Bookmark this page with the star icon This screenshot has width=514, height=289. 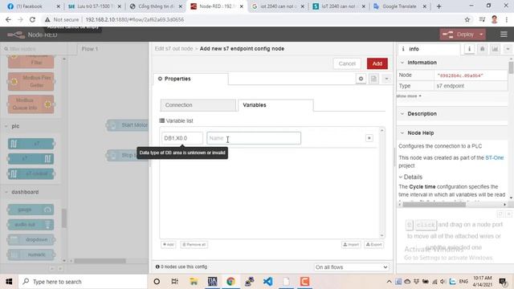467,19
